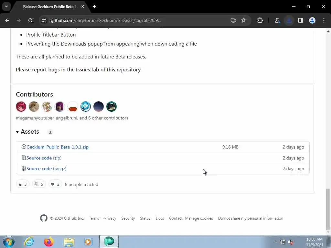Click Manage cookies in the footer
331x248 pixels.
click(x=199, y=218)
